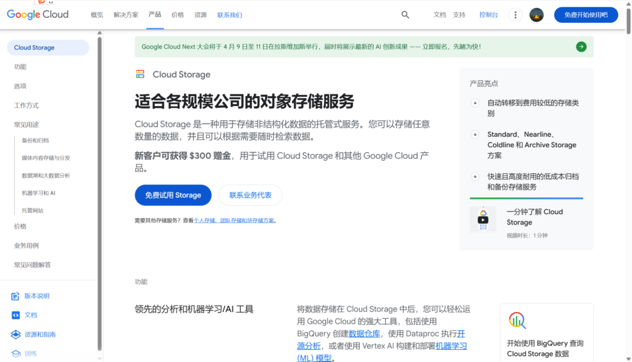Image resolution: width=632 pixels, height=362 pixels.
Task: Select 数据湖和大数据分析 in sidebar
Action: point(46,176)
